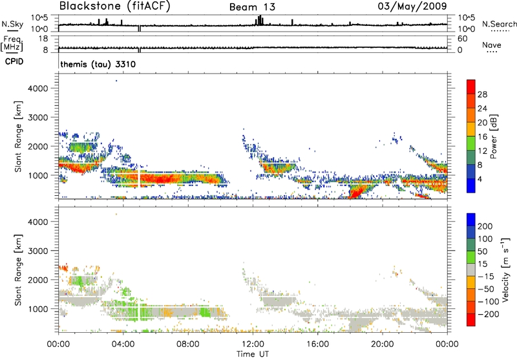
Task: Click the '16:00' time axis tick label
Action: (x=317, y=344)
